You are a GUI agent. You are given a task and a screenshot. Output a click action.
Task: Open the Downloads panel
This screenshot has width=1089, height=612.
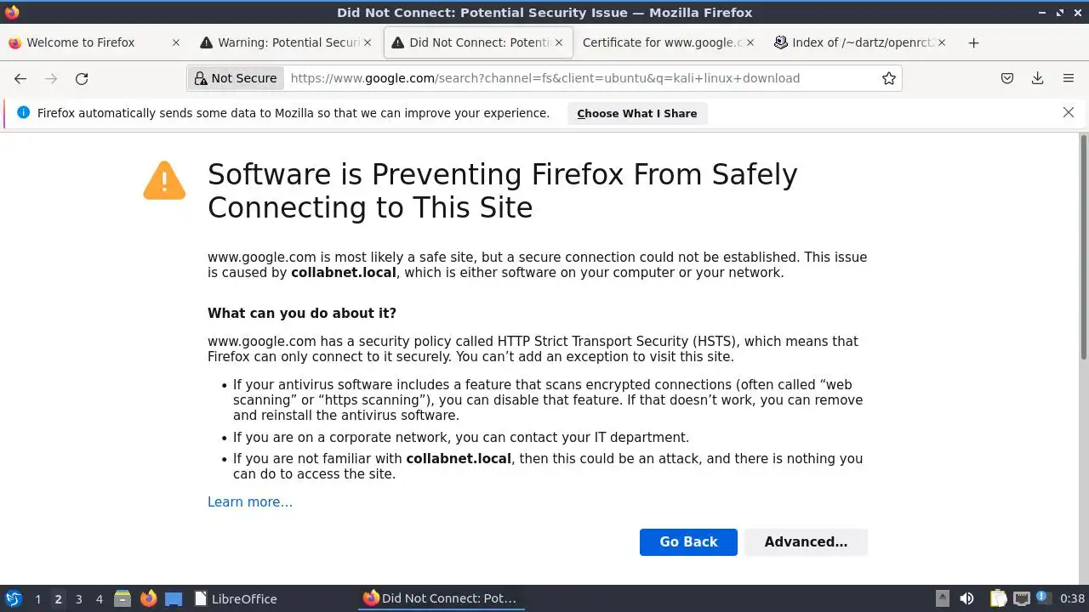click(x=1038, y=78)
